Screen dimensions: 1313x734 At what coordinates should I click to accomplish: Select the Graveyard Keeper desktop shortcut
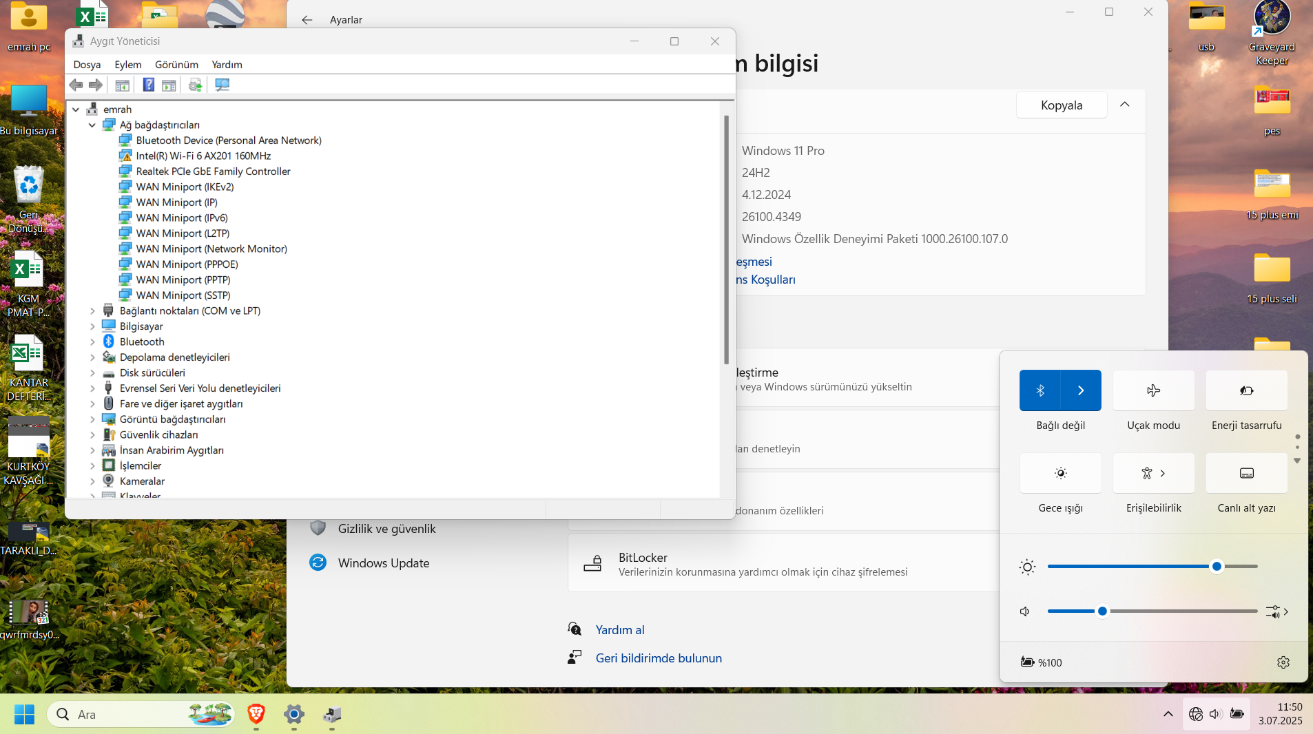click(1272, 33)
